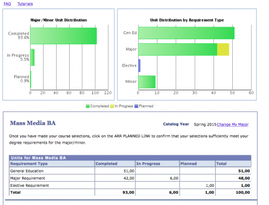Image resolution: width=269 pixels, height=205 pixels.
Task: Select the Gen Ed bar in requirement chart
Action: click(186, 33)
